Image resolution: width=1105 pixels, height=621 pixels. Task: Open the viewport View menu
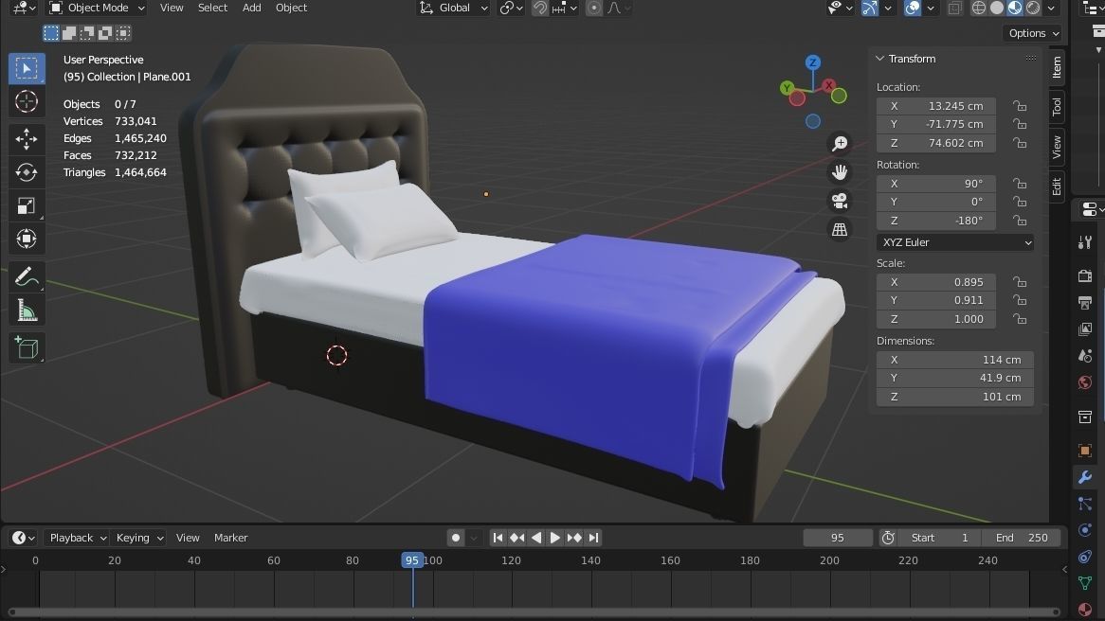[172, 8]
